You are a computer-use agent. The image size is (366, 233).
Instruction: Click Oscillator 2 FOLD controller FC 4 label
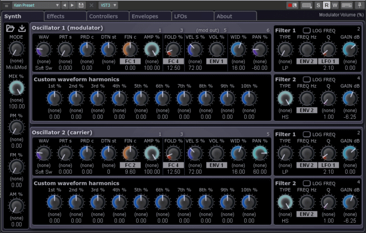pyautogui.click(x=173, y=166)
